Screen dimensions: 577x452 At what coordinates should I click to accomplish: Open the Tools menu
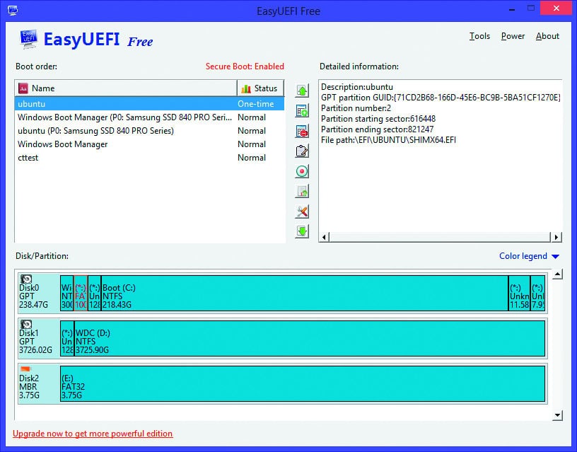pyautogui.click(x=479, y=36)
